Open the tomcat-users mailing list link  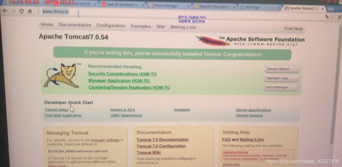(231, 164)
